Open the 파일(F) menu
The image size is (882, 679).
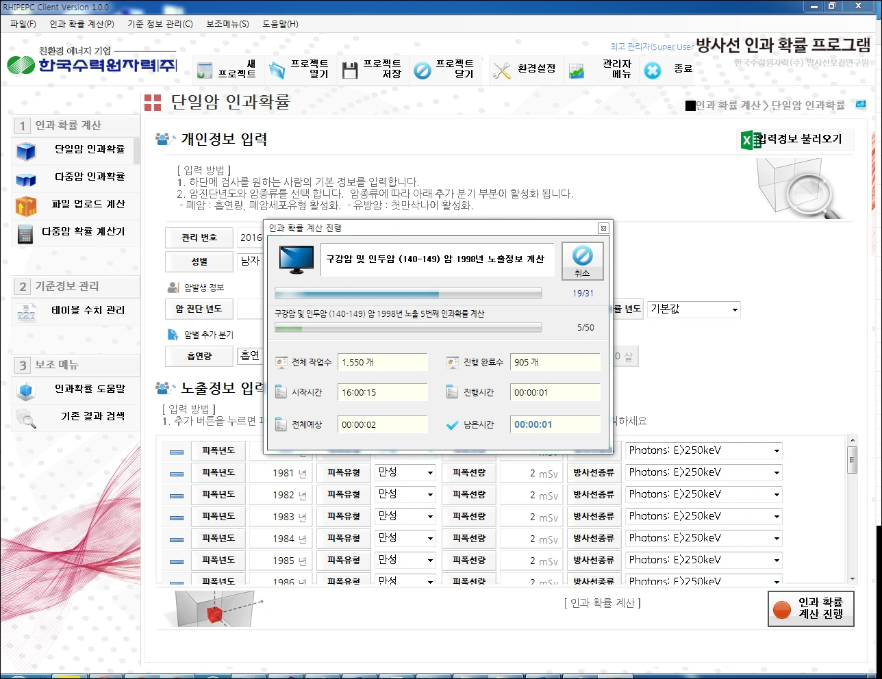pyautogui.click(x=23, y=24)
